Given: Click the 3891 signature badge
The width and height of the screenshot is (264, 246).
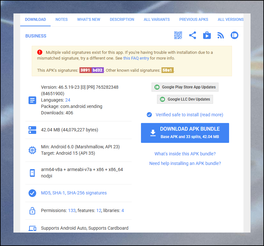Looking at the screenshot, I should 85,70.
